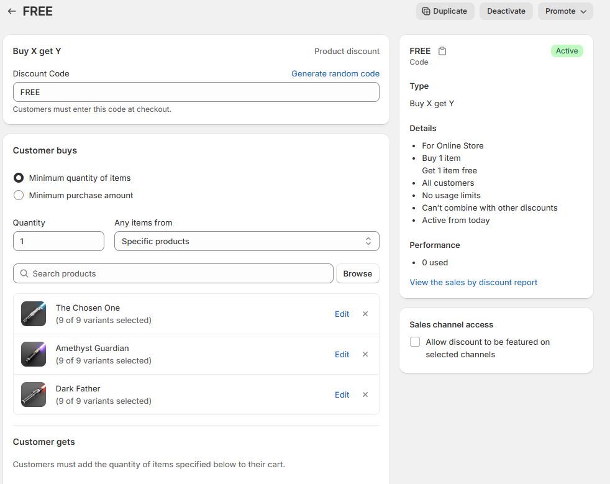610x484 pixels.
Task: Remove the Dark Father product
Action: [x=365, y=395]
